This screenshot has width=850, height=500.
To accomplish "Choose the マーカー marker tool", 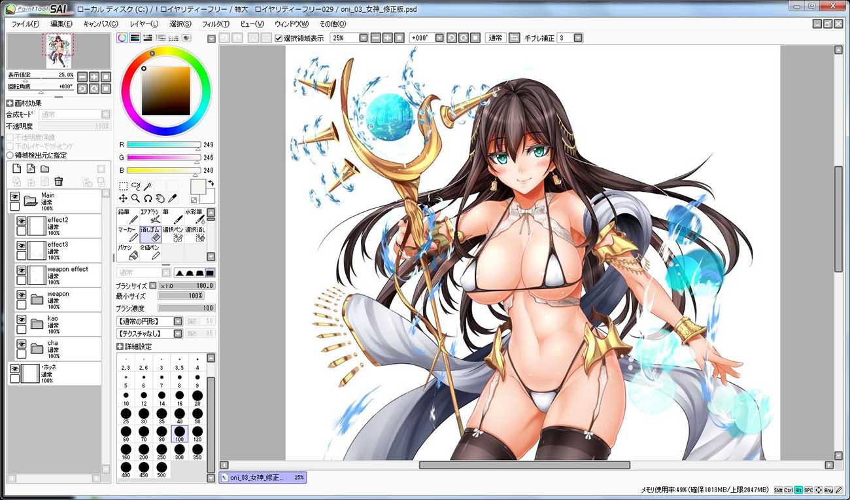I will point(128,234).
